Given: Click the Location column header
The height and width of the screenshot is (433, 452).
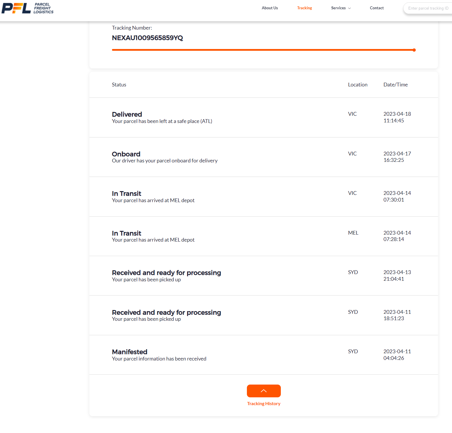Looking at the screenshot, I should [x=357, y=85].
